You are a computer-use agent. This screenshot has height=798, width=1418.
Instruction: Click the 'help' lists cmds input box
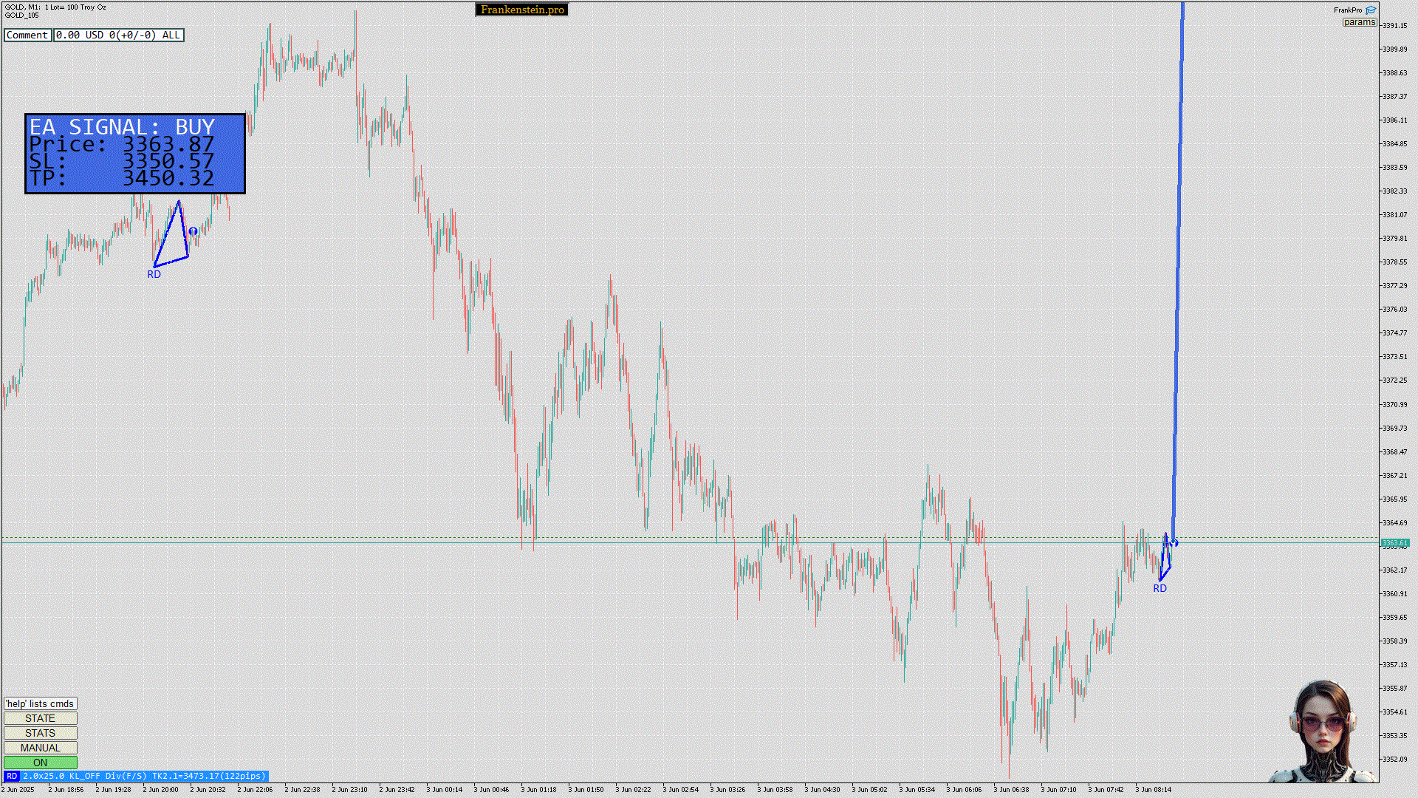click(40, 703)
